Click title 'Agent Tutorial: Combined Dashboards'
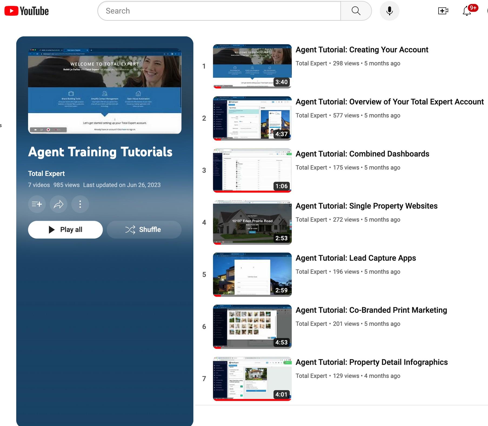 [362, 154]
